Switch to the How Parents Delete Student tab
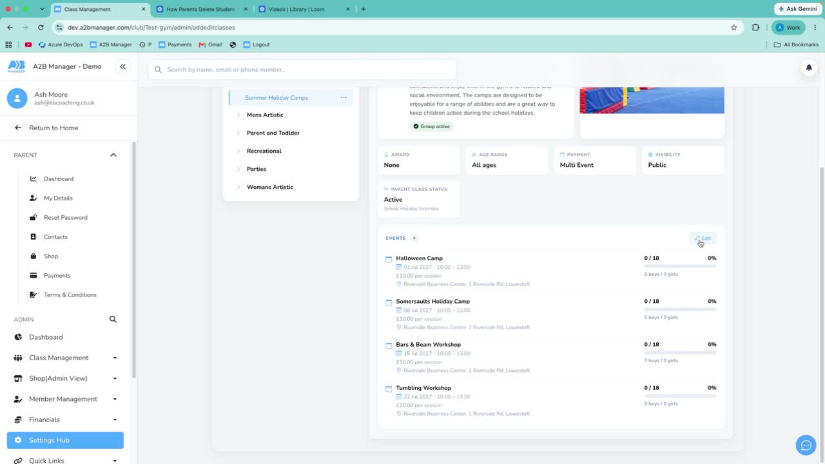Image resolution: width=825 pixels, height=464 pixels. pyautogui.click(x=202, y=9)
